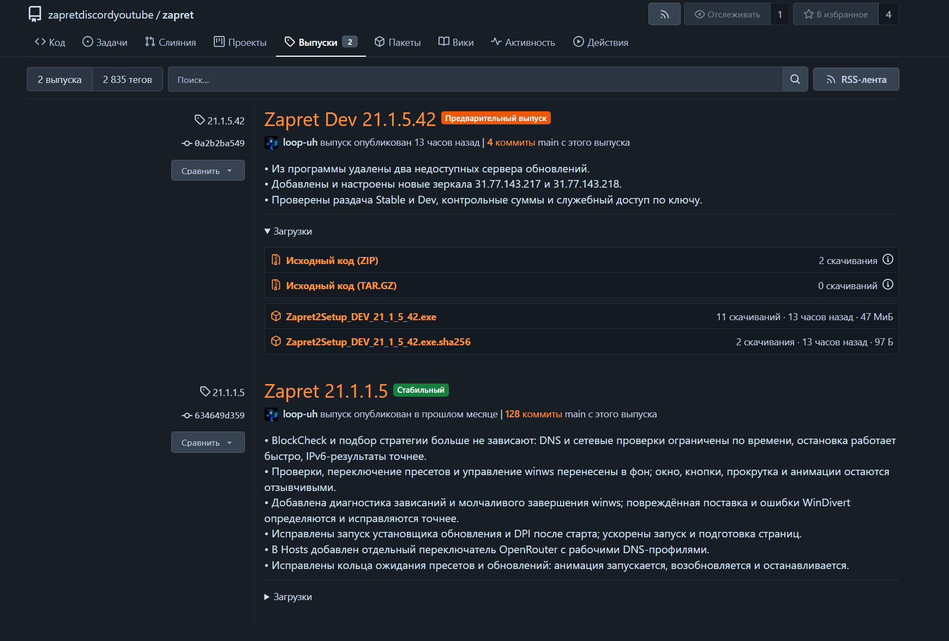949x641 pixels.
Task: Open the Zapret Dev 21.1.5.42 release title
Action: [350, 119]
